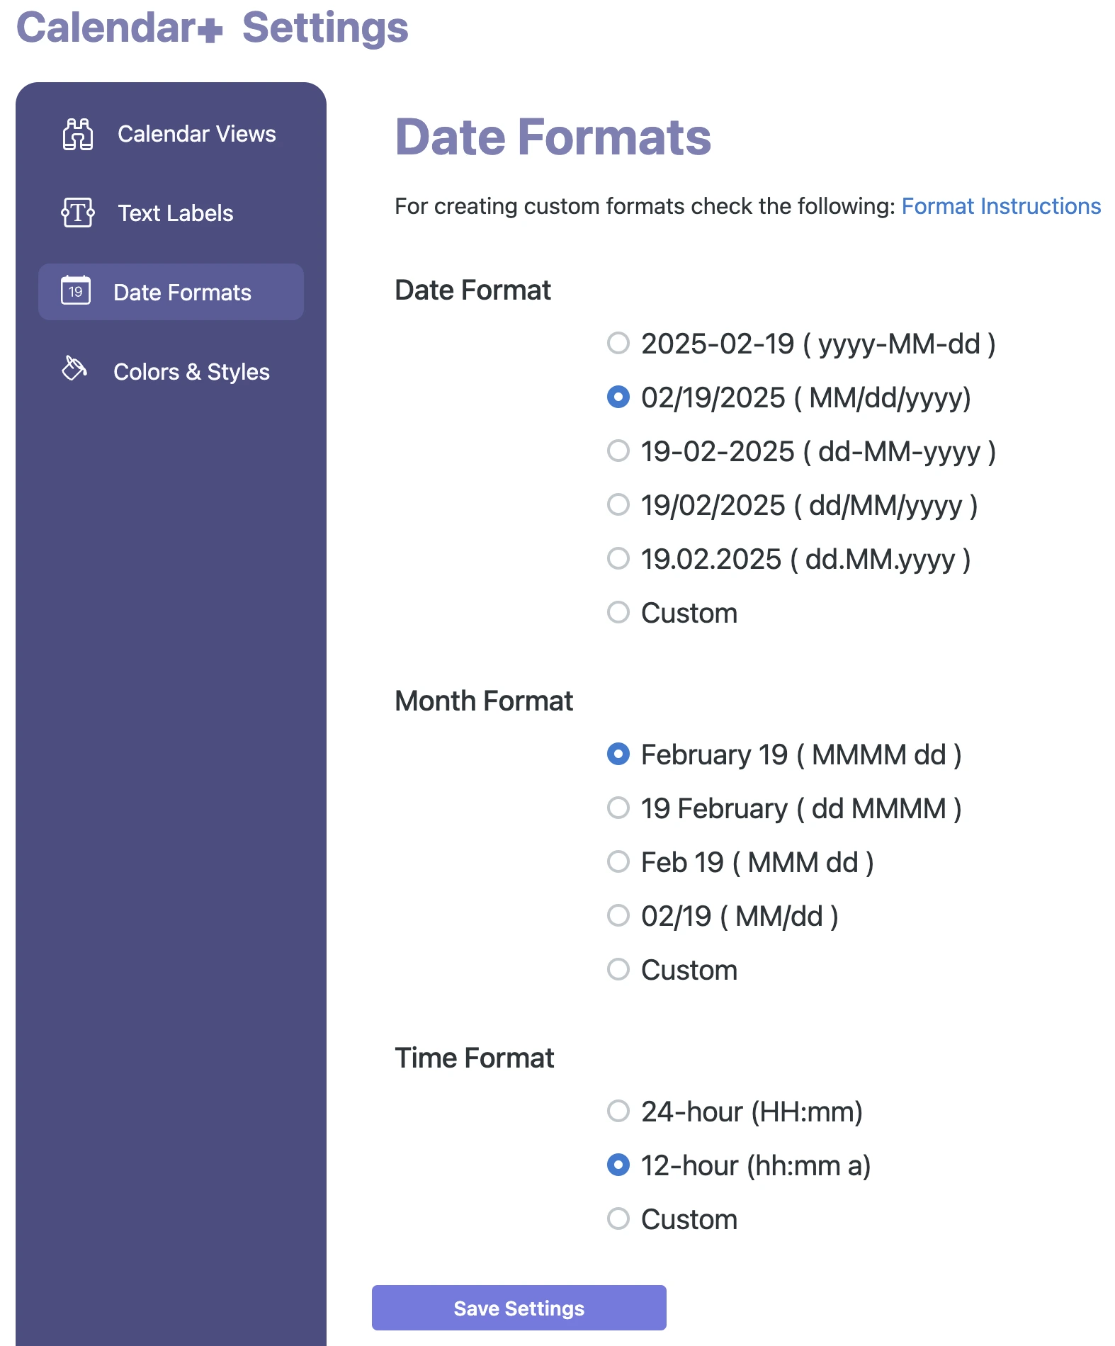Open the Format Instructions link
This screenshot has height=1346, width=1115.
click(x=1000, y=206)
